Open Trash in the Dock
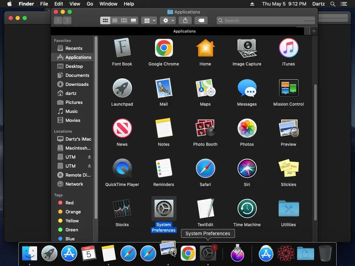Viewport: 355px width, 266px height. pos(325,253)
